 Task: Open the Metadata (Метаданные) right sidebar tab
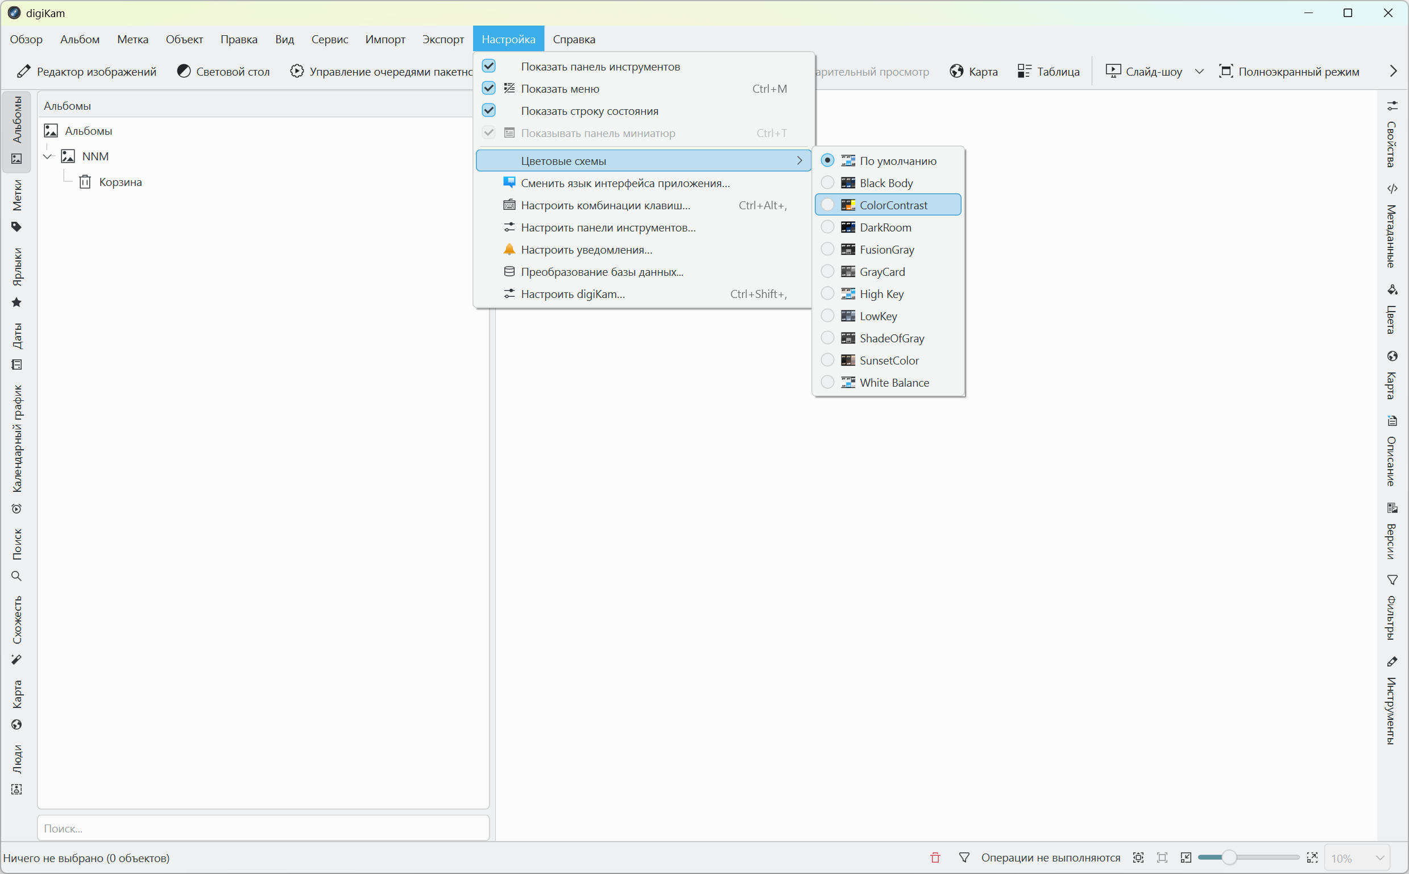click(x=1393, y=226)
